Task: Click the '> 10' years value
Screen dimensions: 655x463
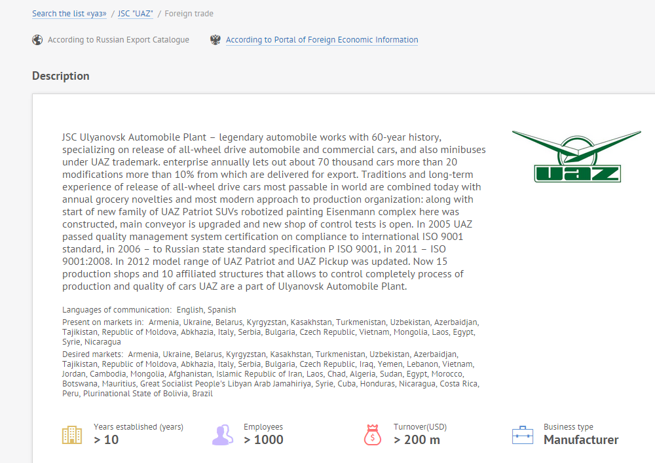Action: tap(106, 439)
